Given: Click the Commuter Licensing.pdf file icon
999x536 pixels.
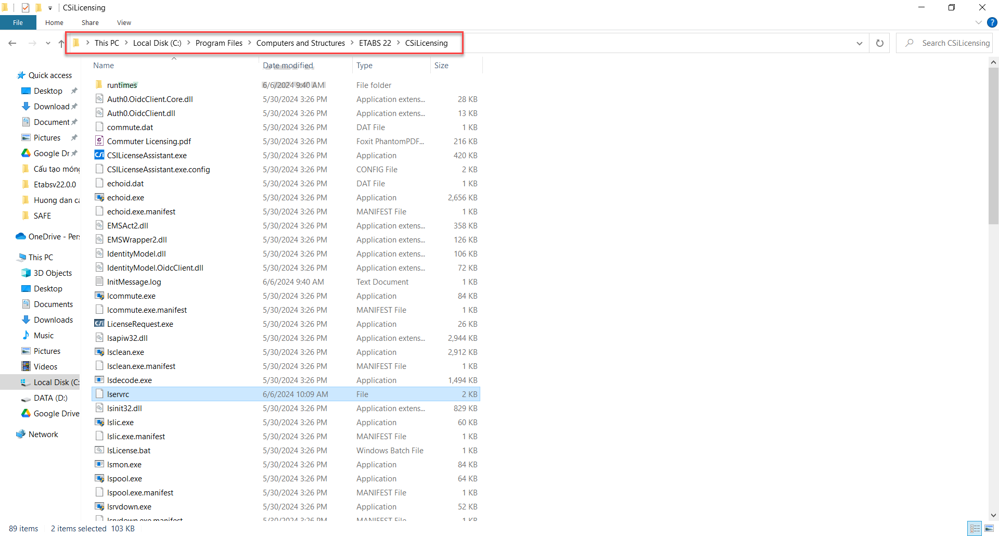Looking at the screenshot, I should 99,141.
